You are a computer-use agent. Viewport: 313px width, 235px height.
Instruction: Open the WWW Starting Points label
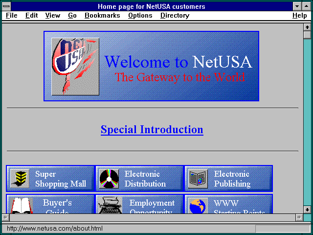click(239, 206)
